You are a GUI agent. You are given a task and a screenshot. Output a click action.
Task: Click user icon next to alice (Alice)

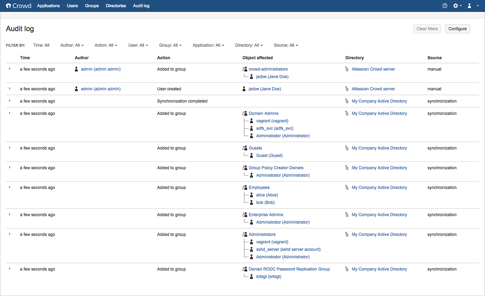click(x=251, y=195)
